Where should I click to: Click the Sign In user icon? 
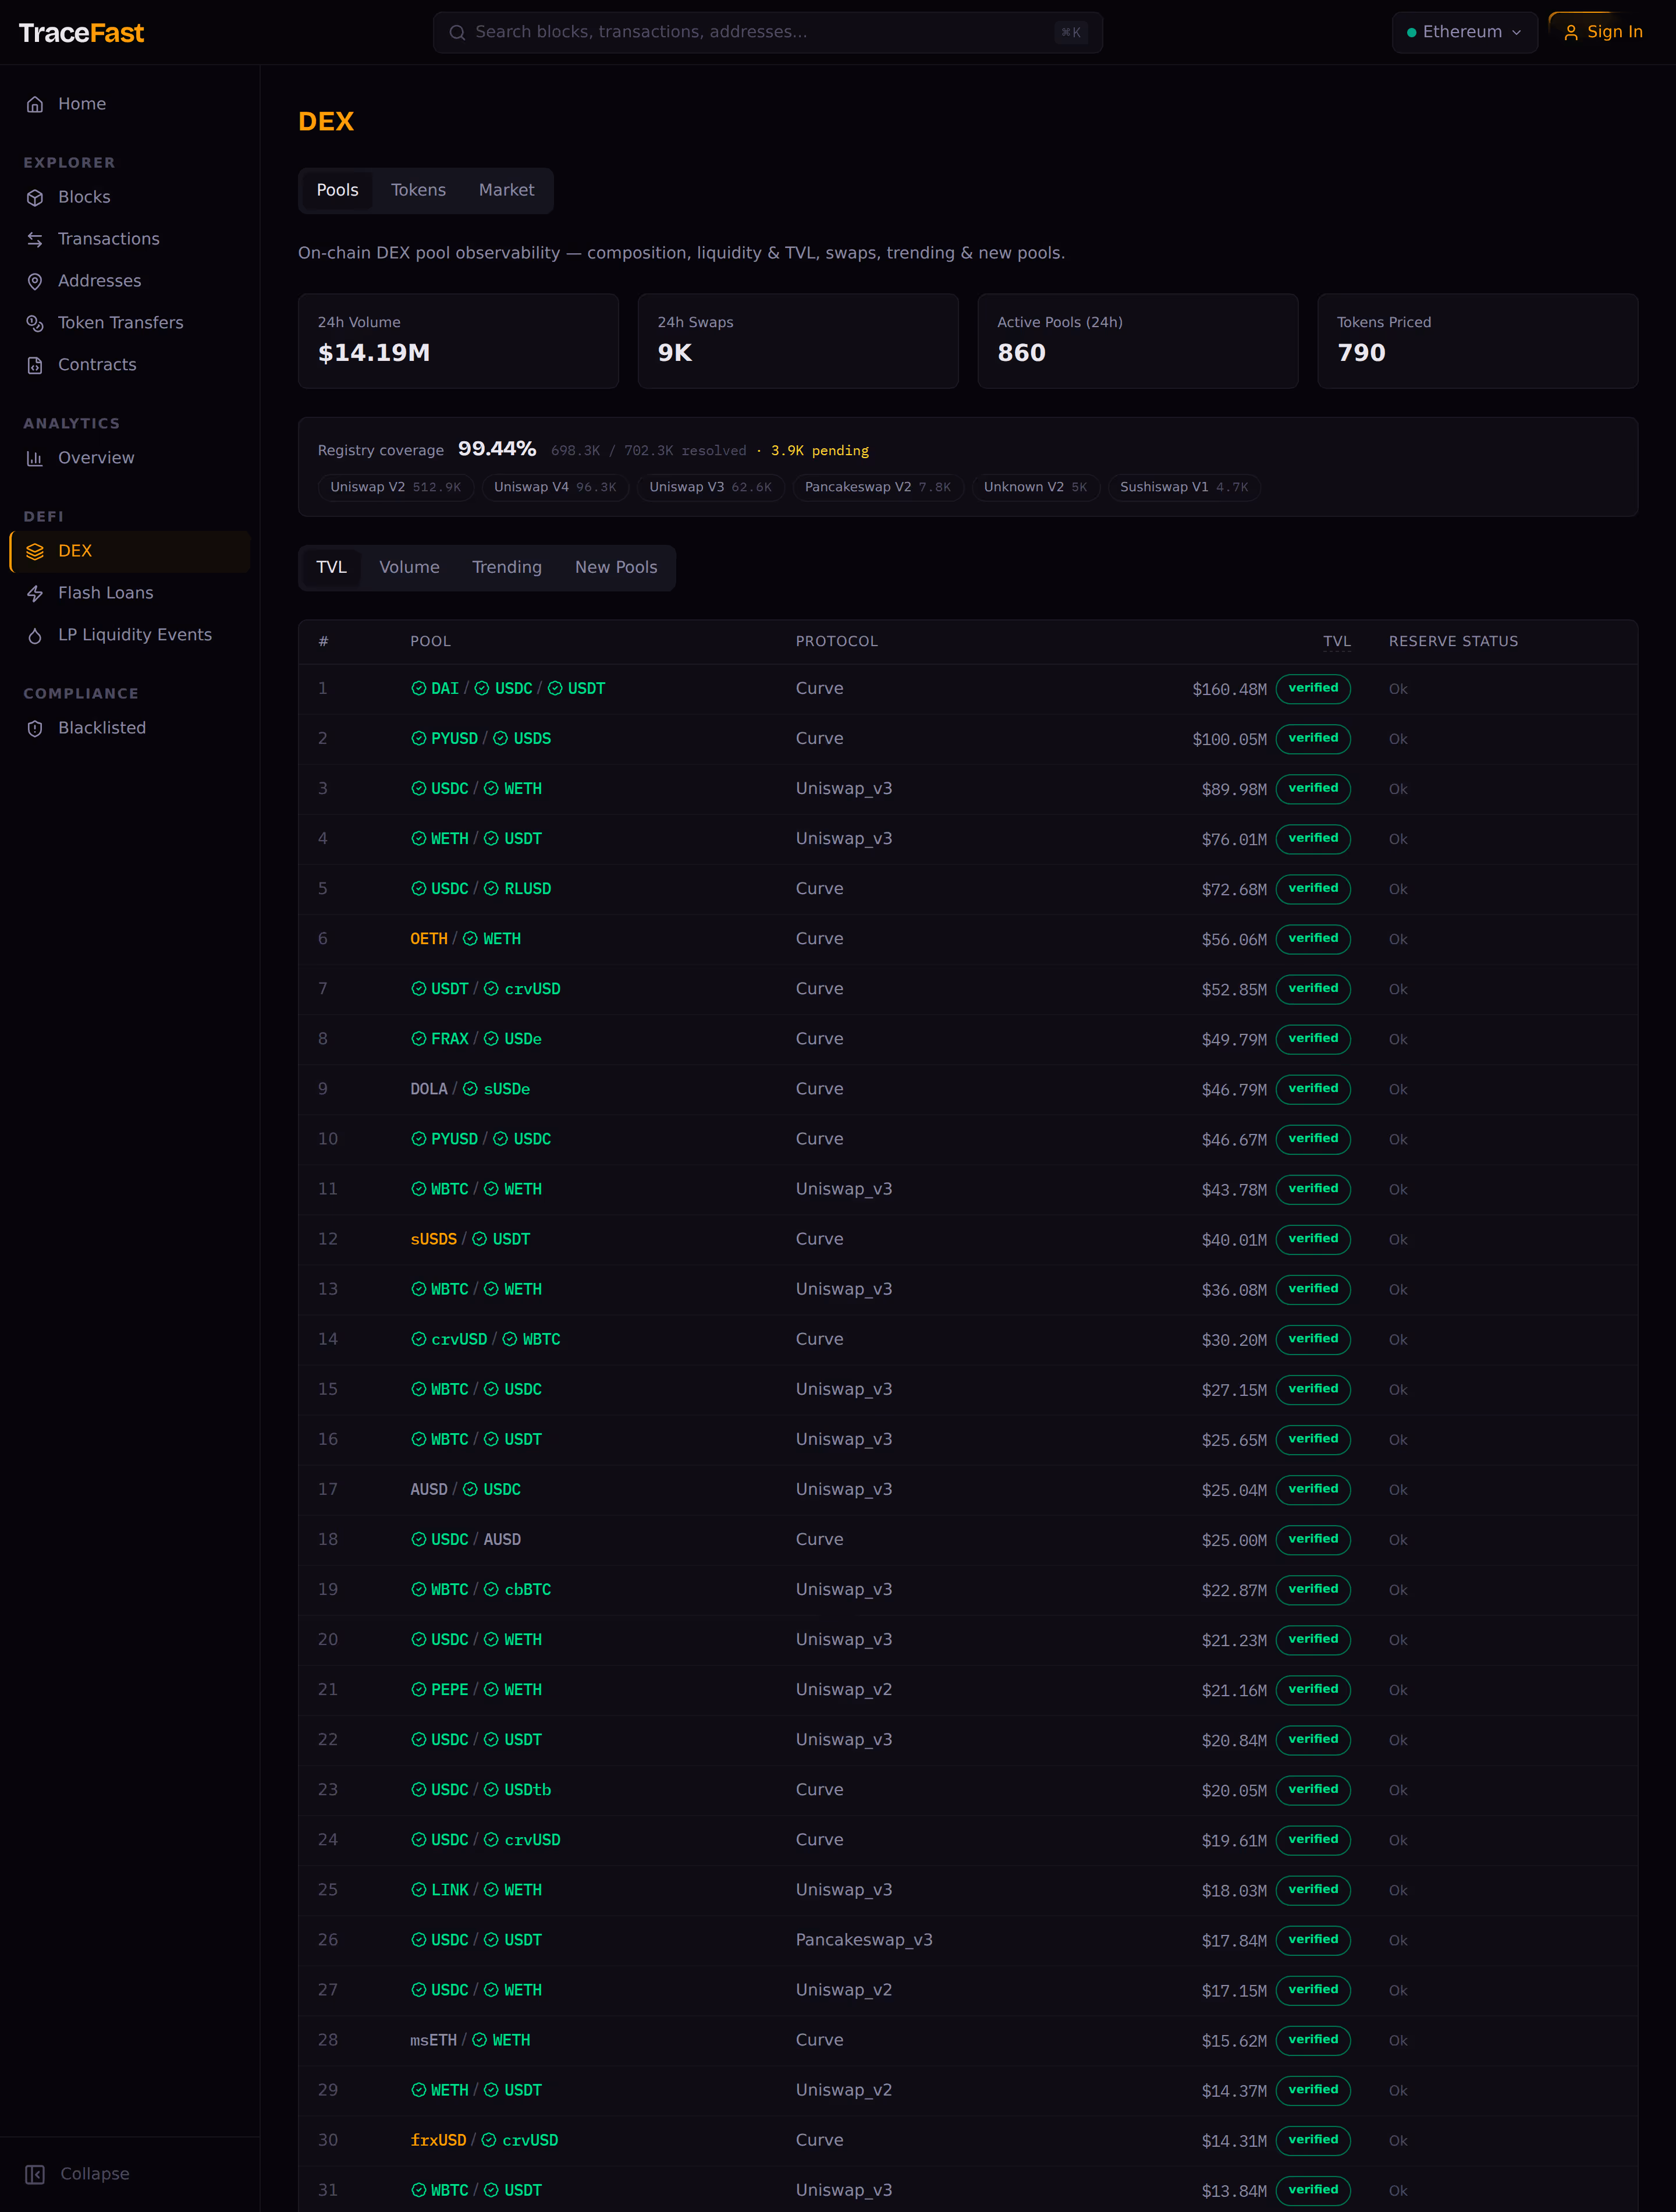tap(1571, 33)
